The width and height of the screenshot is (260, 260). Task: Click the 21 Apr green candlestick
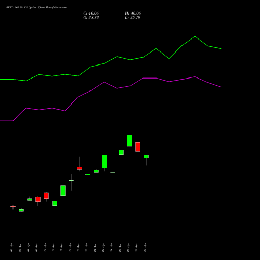[x=96, y=171]
